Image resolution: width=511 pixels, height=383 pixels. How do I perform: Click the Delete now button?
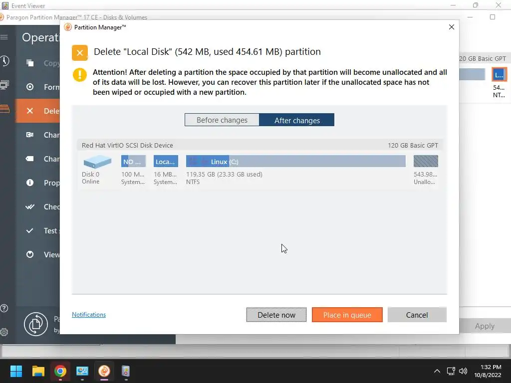276,315
